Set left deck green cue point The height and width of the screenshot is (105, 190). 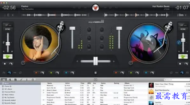pos(51,73)
